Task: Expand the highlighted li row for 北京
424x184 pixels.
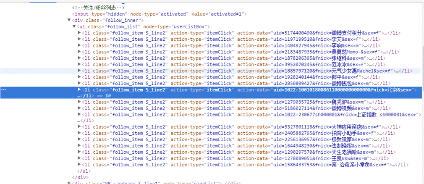Action: coord(79,89)
